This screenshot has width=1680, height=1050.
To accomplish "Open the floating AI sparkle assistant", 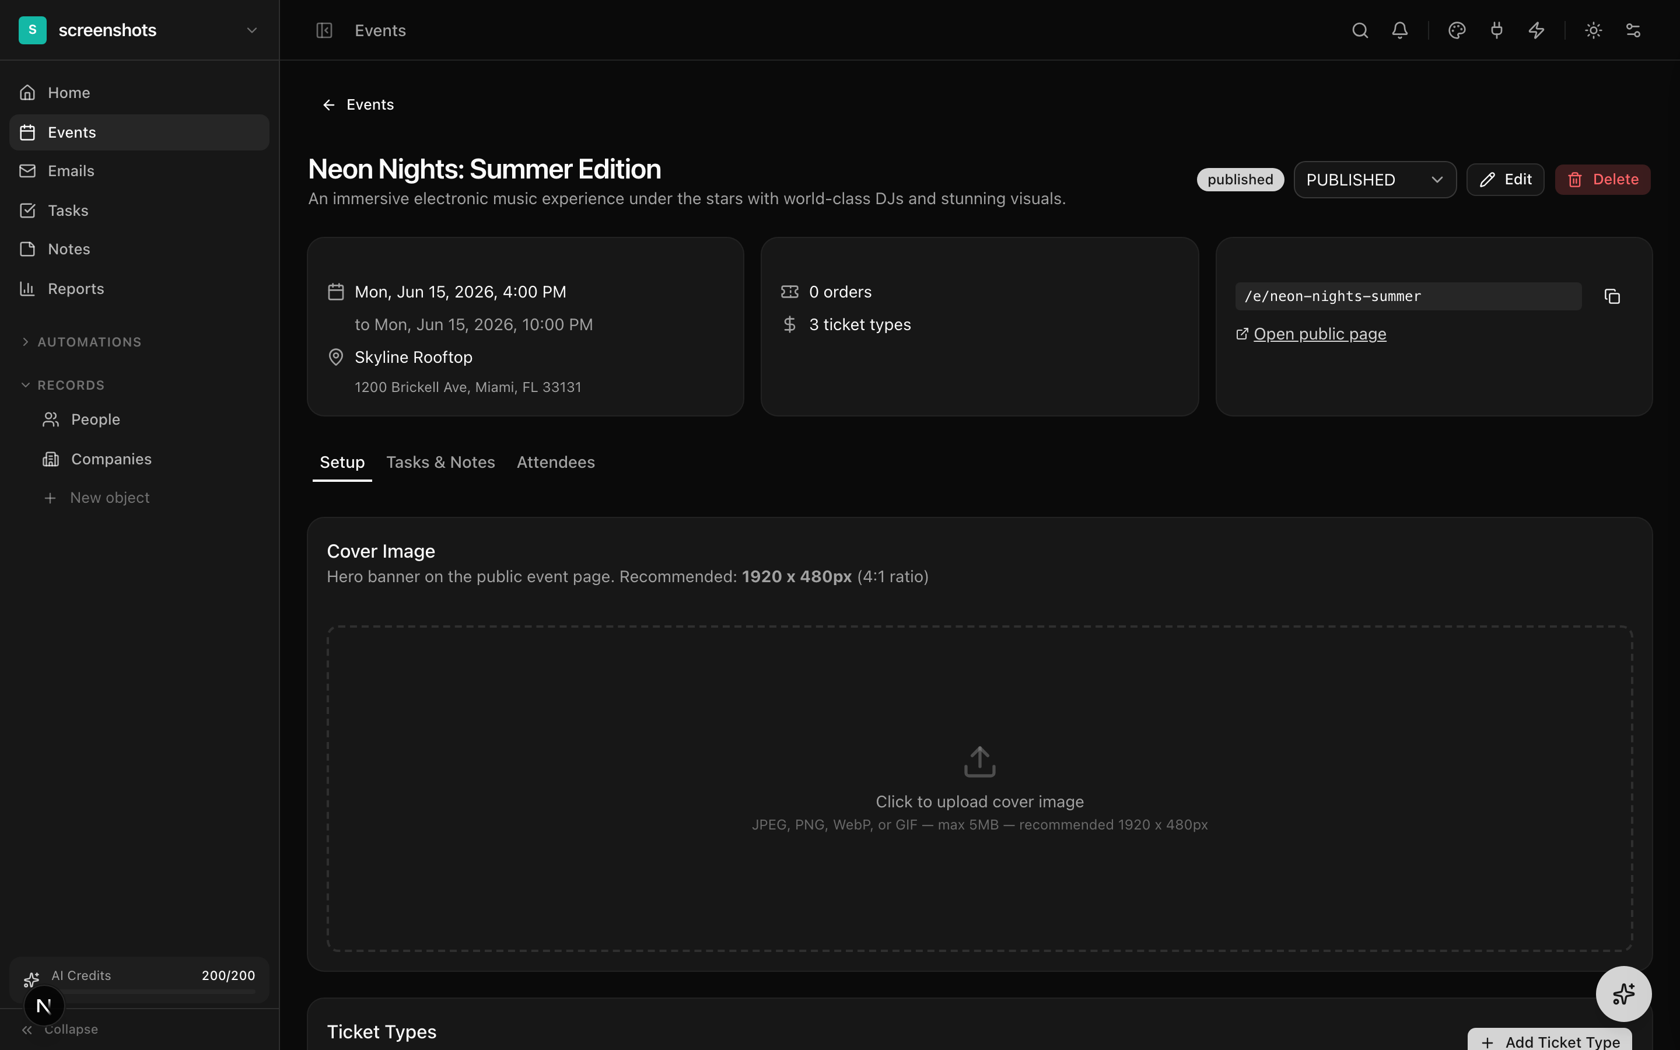I will coord(1623,994).
